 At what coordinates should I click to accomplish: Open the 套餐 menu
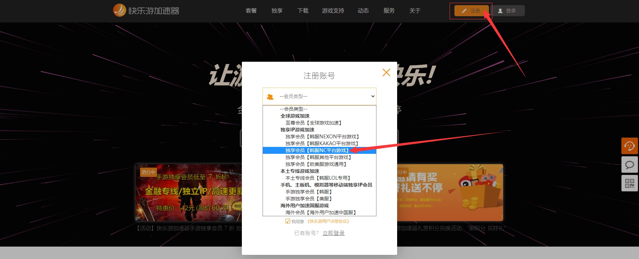(251, 11)
